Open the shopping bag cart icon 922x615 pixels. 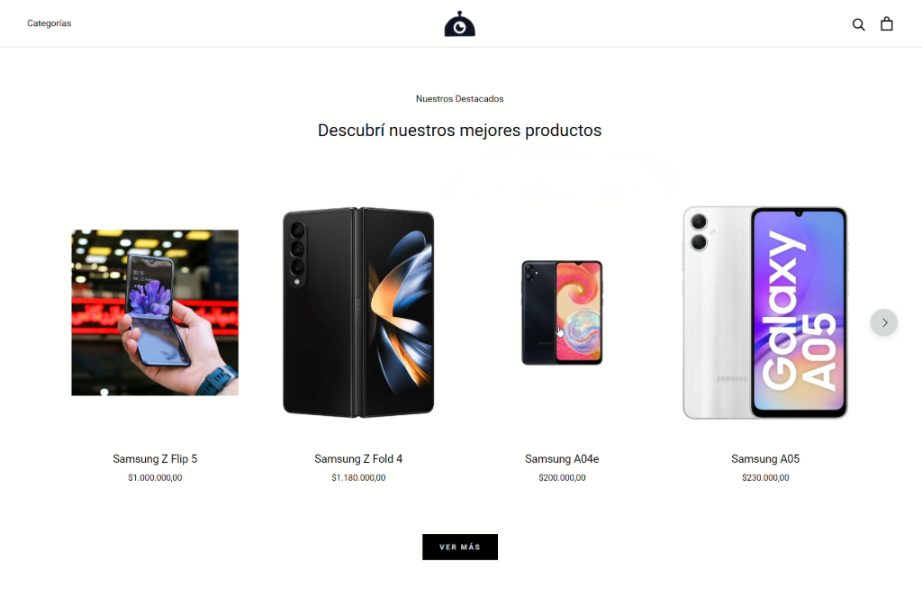tap(887, 23)
